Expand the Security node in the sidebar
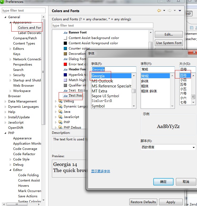Viewport: 197px width, 206px height. click(10, 75)
